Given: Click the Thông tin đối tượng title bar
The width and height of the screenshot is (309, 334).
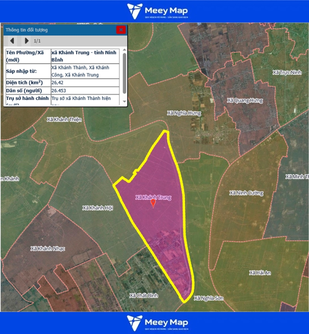Looking at the screenshot, I should [56, 30].
